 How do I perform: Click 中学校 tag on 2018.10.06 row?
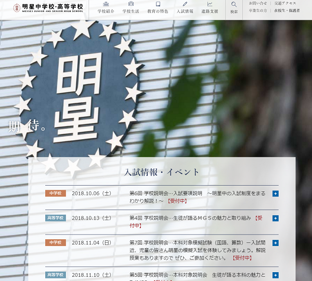click(56, 193)
